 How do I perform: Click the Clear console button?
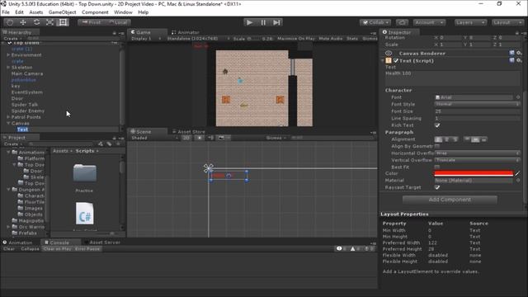point(9,249)
